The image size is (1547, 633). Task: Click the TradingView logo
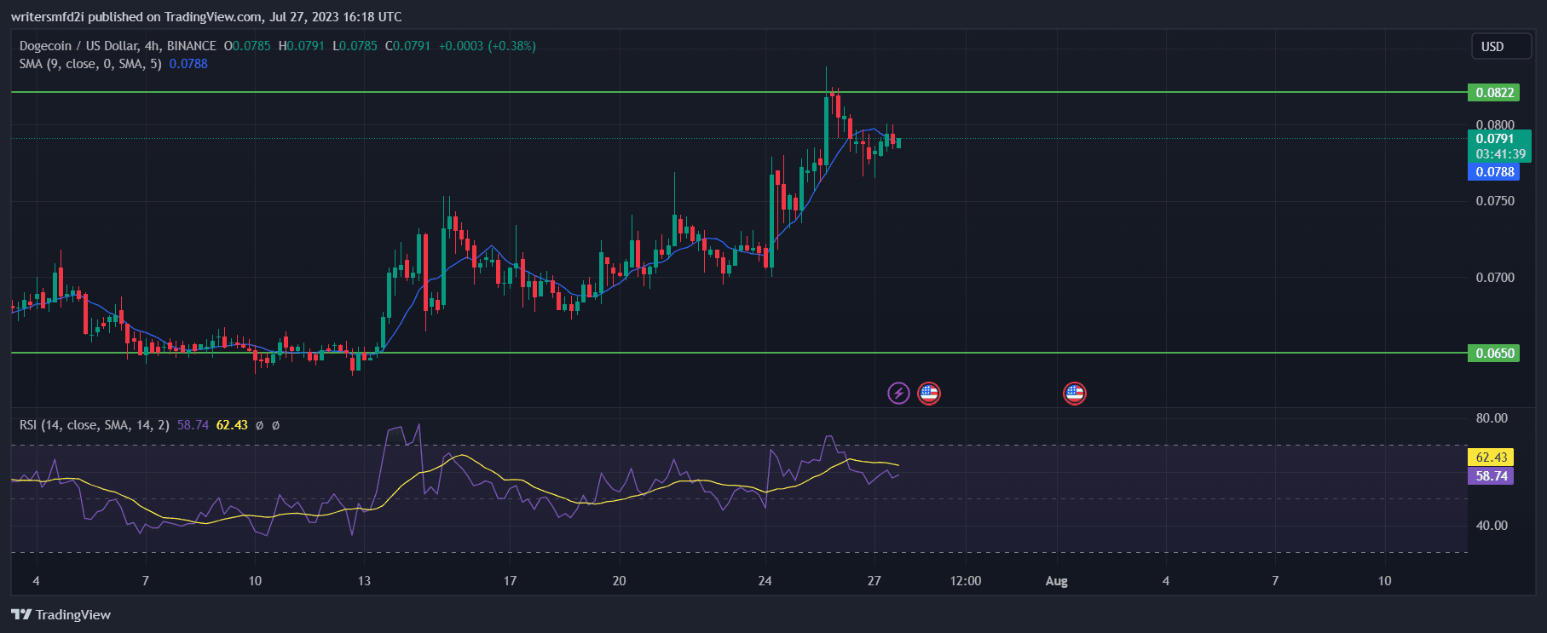tap(61, 614)
